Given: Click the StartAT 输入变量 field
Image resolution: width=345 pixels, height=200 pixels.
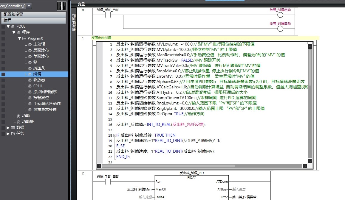Looking at the screenshot, I should click(x=145, y=197).
